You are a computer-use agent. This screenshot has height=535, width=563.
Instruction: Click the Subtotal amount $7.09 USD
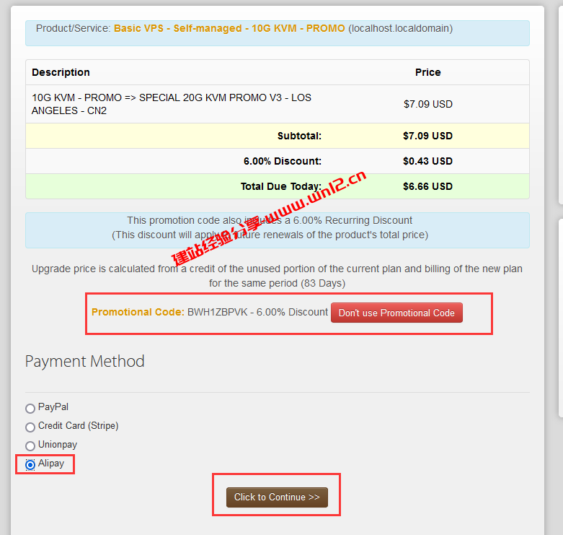coord(427,136)
